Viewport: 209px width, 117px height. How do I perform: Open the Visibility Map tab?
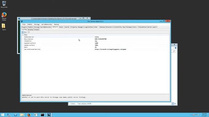[120, 27]
